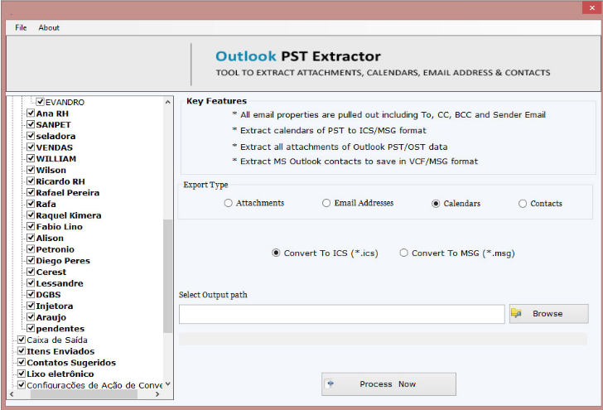
Task: Click the folder icon on Browse
Action: 517,313
